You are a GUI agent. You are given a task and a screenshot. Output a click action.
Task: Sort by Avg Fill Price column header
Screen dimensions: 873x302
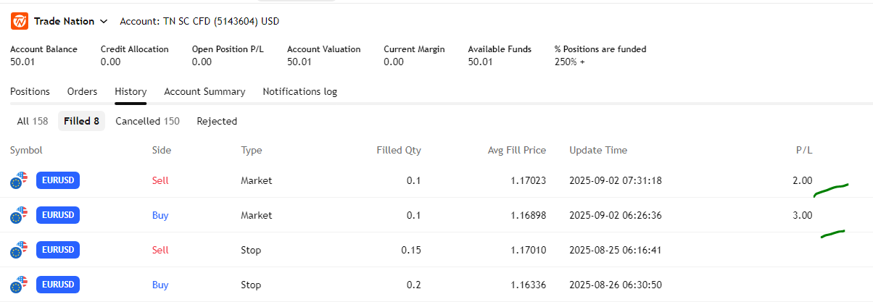[x=516, y=150]
